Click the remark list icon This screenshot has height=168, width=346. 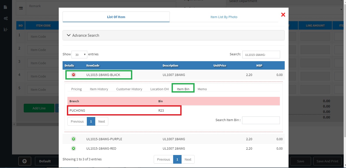pyautogui.click(x=21, y=8)
